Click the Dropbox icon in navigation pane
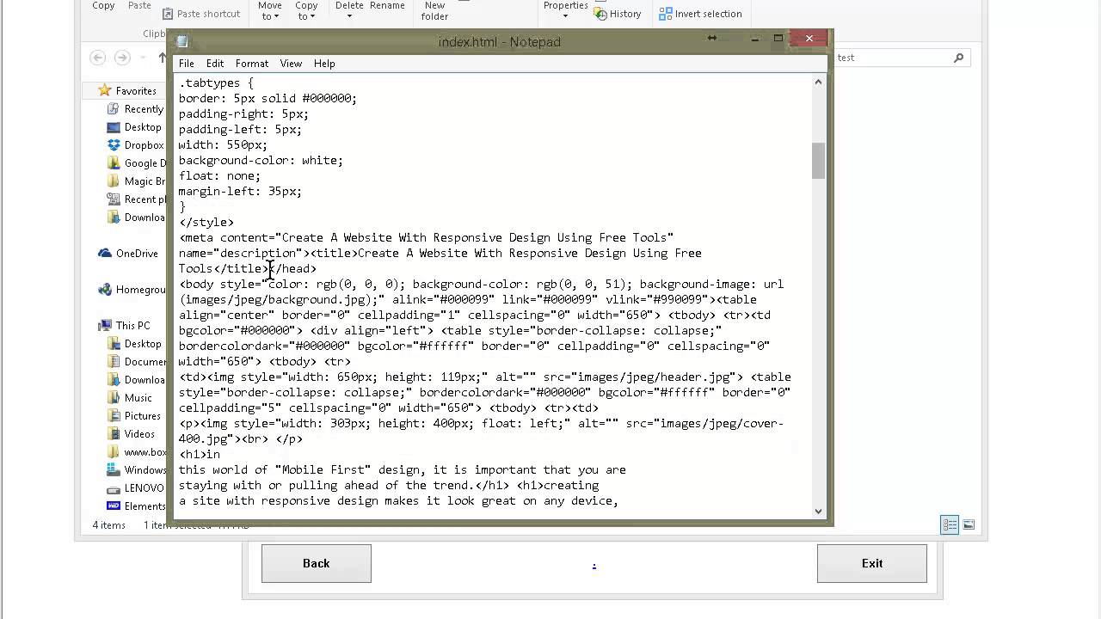Image resolution: width=1101 pixels, height=619 pixels. tap(114, 145)
